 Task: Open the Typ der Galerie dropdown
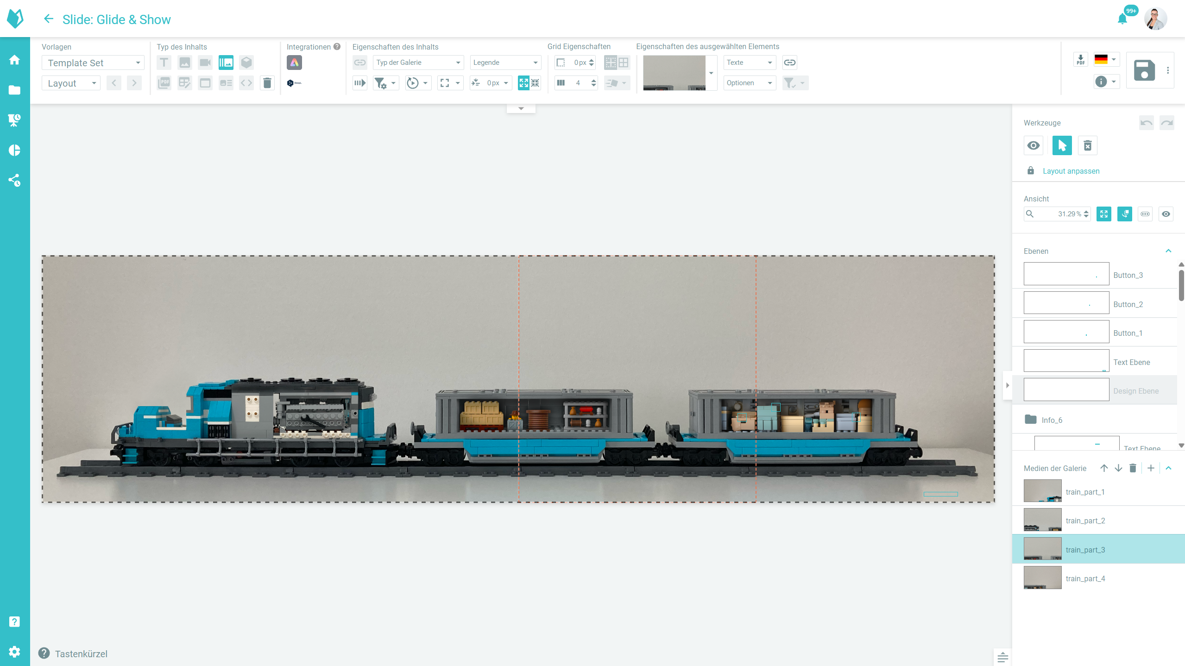(x=418, y=63)
